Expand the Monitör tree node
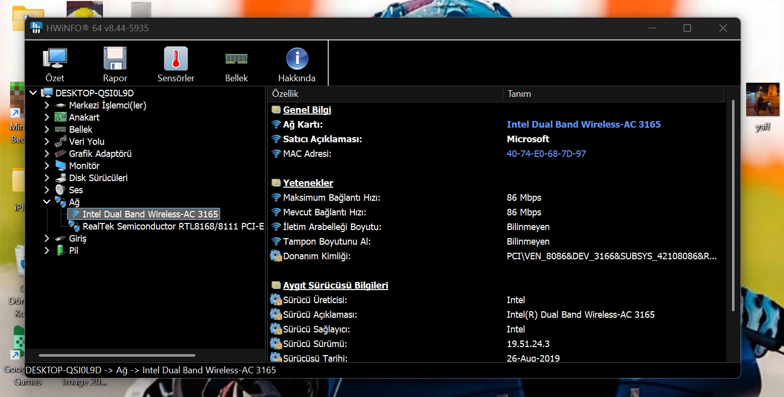Image resolution: width=784 pixels, height=397 pixels. (47, 166)
